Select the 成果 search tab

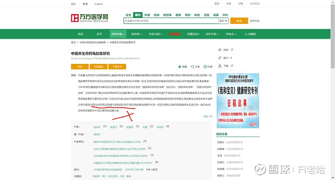click(216, 15)
